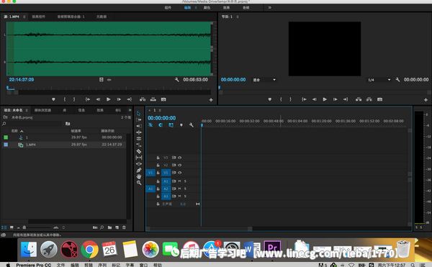The width and height of the screenshot is (432, 267).
Task: Add a marker from the timeline header
Action: click(x=181, y=125)
